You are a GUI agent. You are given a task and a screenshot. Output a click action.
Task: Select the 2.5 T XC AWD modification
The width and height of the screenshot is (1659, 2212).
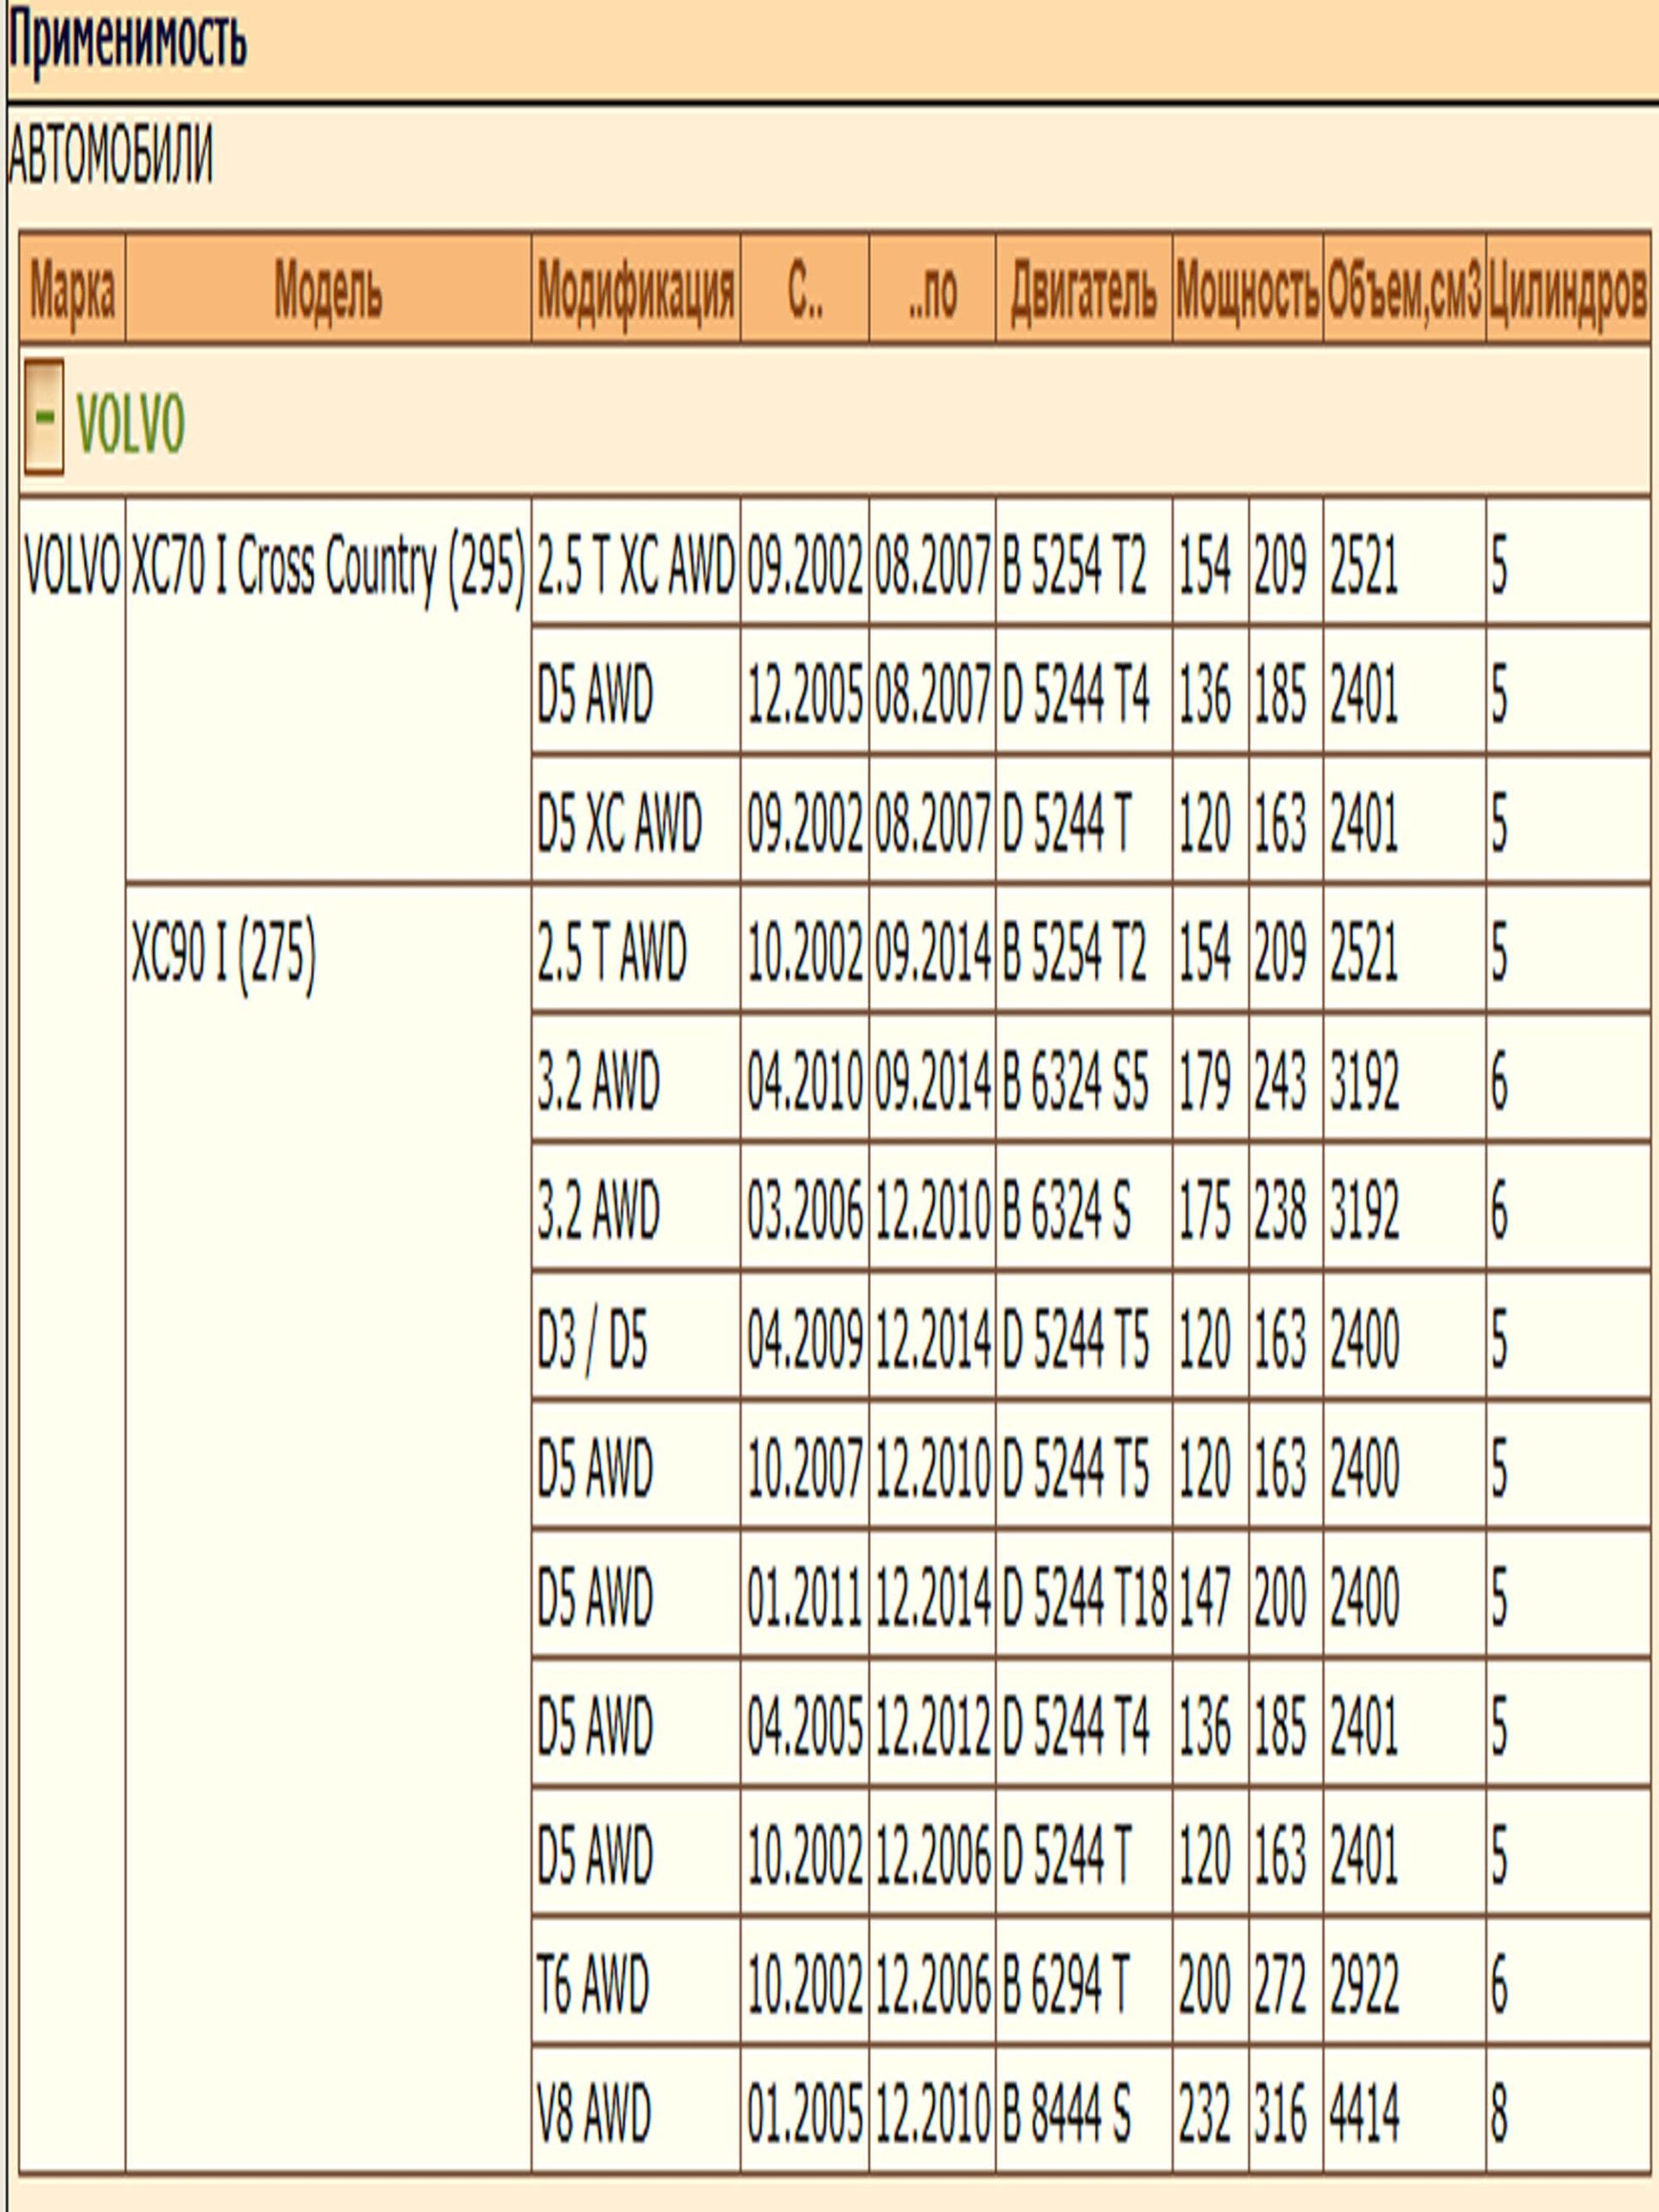pyautogui.click(x=635, y=566)
